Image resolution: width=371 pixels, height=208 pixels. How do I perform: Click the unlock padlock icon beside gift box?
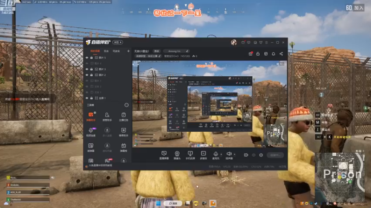[x=258, y=54]
